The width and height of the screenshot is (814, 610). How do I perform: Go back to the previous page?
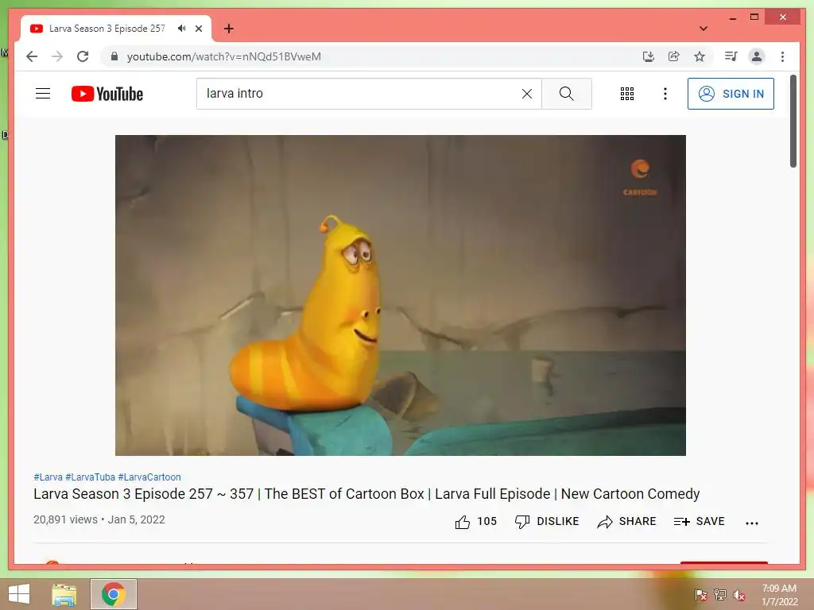(32, 56)
